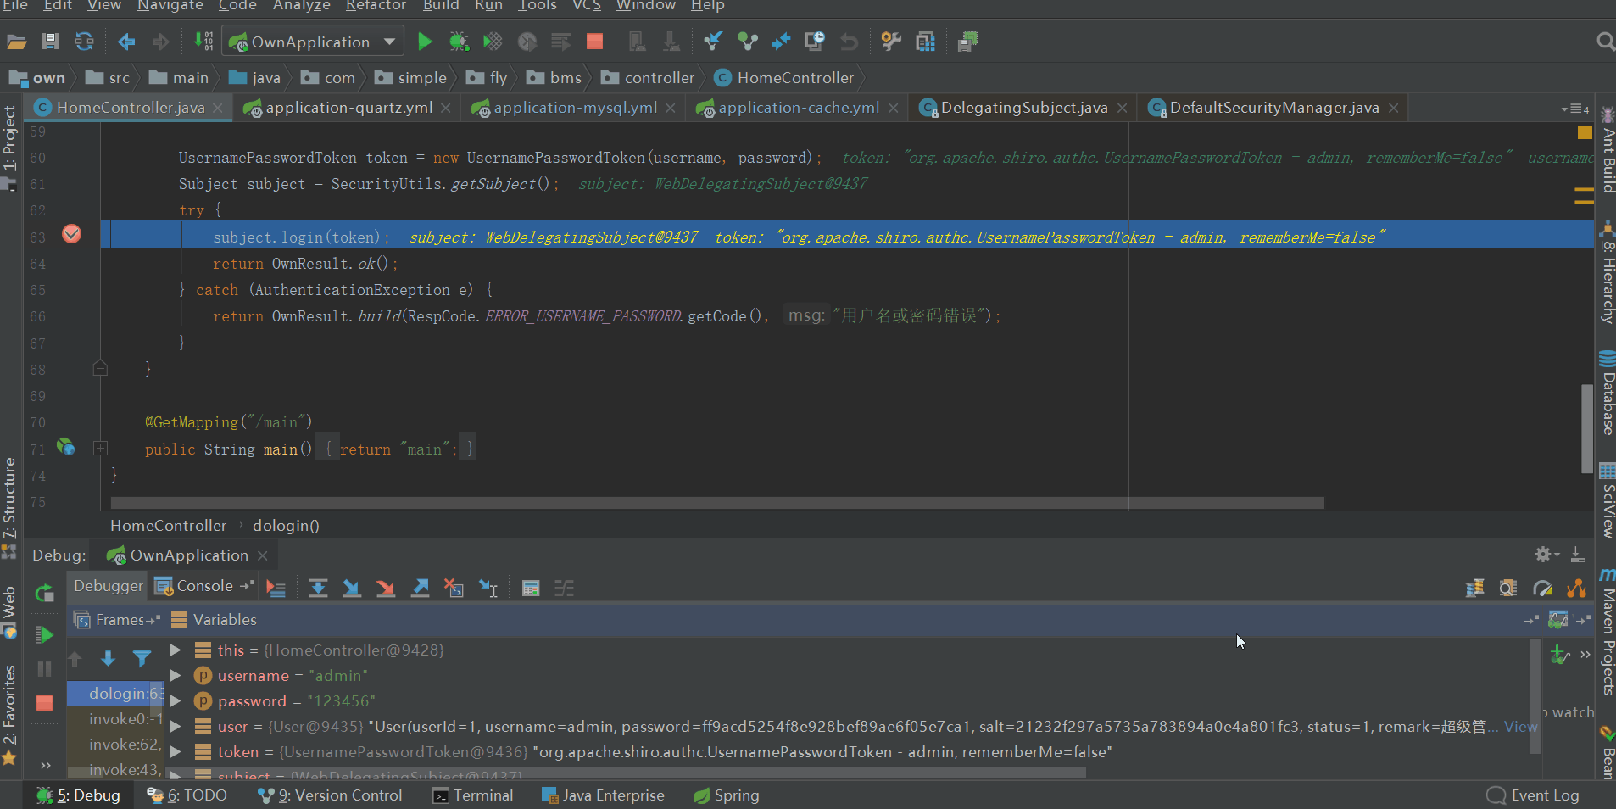Update project using the VCS down-arrow icon
This screenshot has height=809, width=1616.
[712, 42]
